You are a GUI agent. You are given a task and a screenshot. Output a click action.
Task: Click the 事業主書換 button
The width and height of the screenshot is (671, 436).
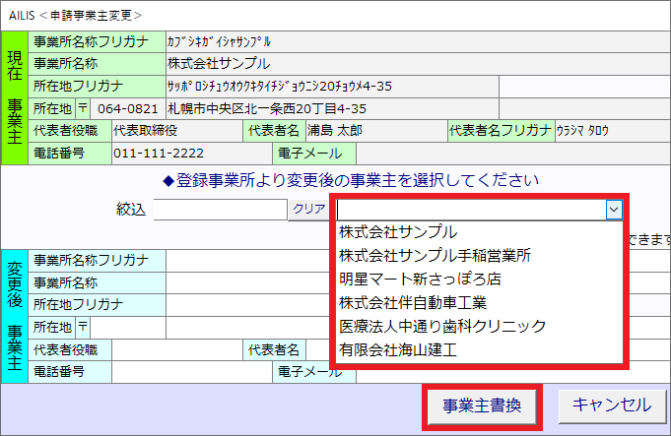click(481, 405)
